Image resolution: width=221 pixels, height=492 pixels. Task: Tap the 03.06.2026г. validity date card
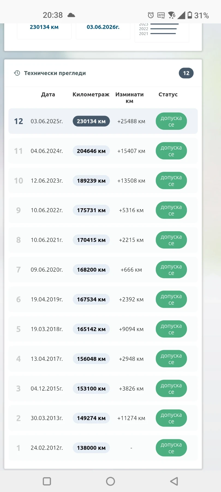point(103,30)
